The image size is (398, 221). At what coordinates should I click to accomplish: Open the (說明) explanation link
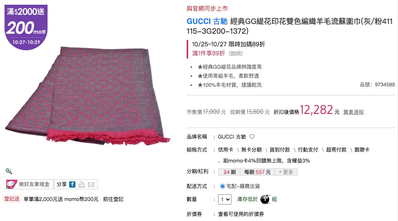point(236,53)
